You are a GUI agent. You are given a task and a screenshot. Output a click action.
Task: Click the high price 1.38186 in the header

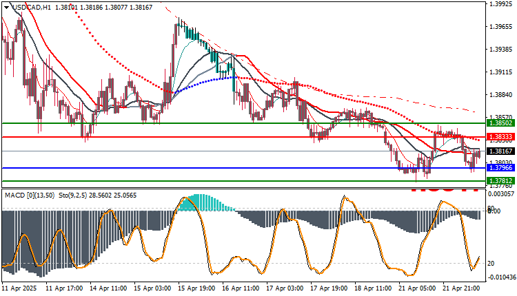click(x=92, y=8)
